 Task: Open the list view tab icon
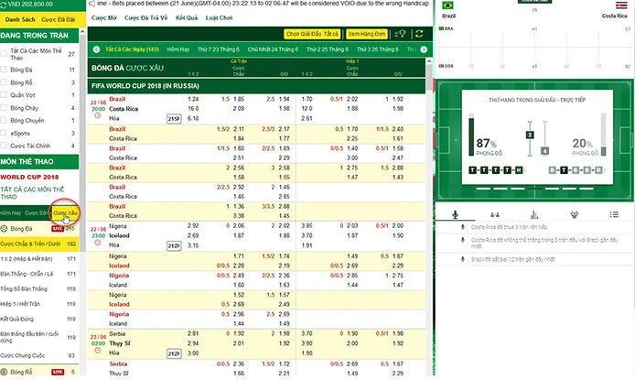tap(614, 214)
